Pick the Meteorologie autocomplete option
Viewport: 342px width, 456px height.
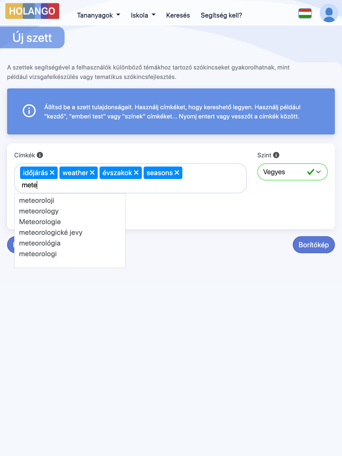(40, 222)
